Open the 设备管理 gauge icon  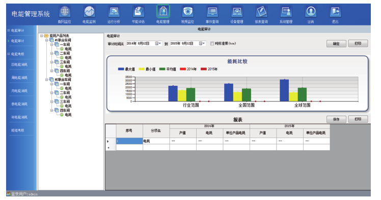click(x=237, y=11)
